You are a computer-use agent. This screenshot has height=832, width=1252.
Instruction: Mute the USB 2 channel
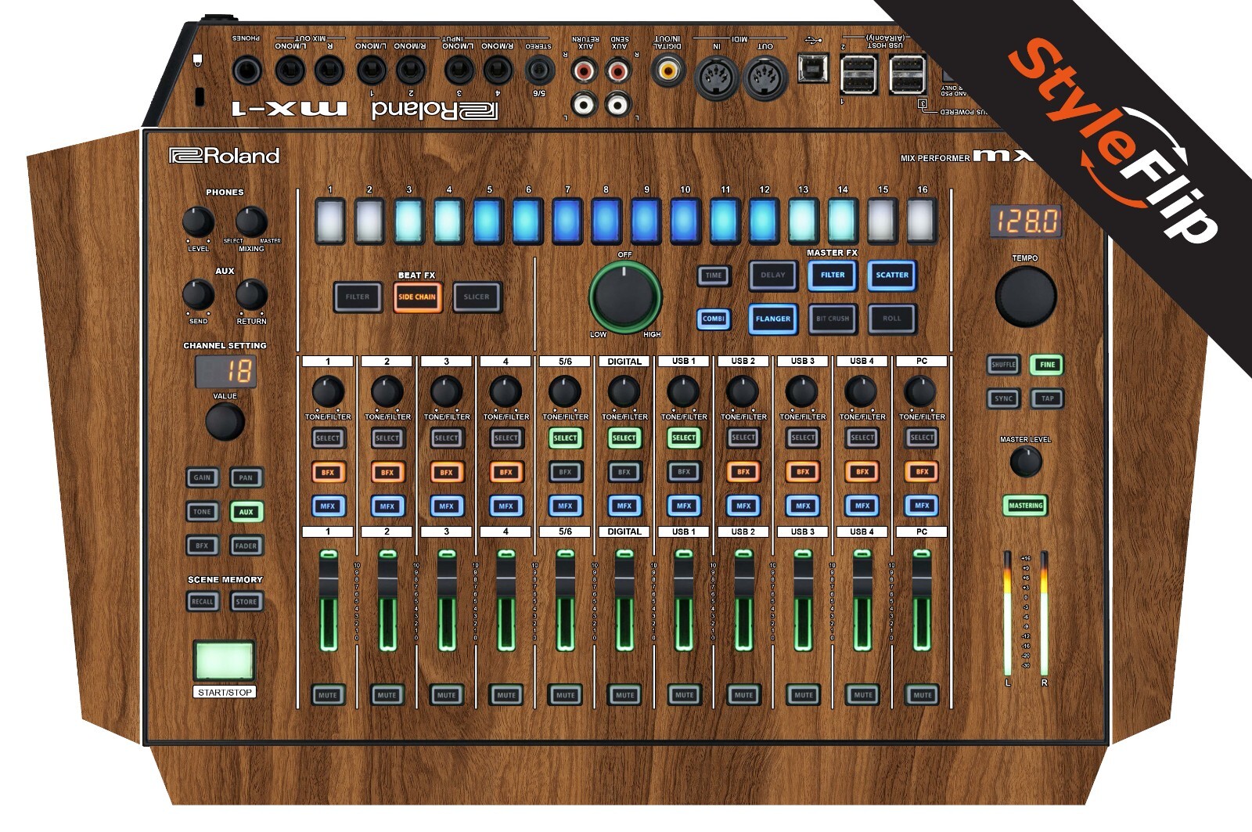click(x=743, y=695)
